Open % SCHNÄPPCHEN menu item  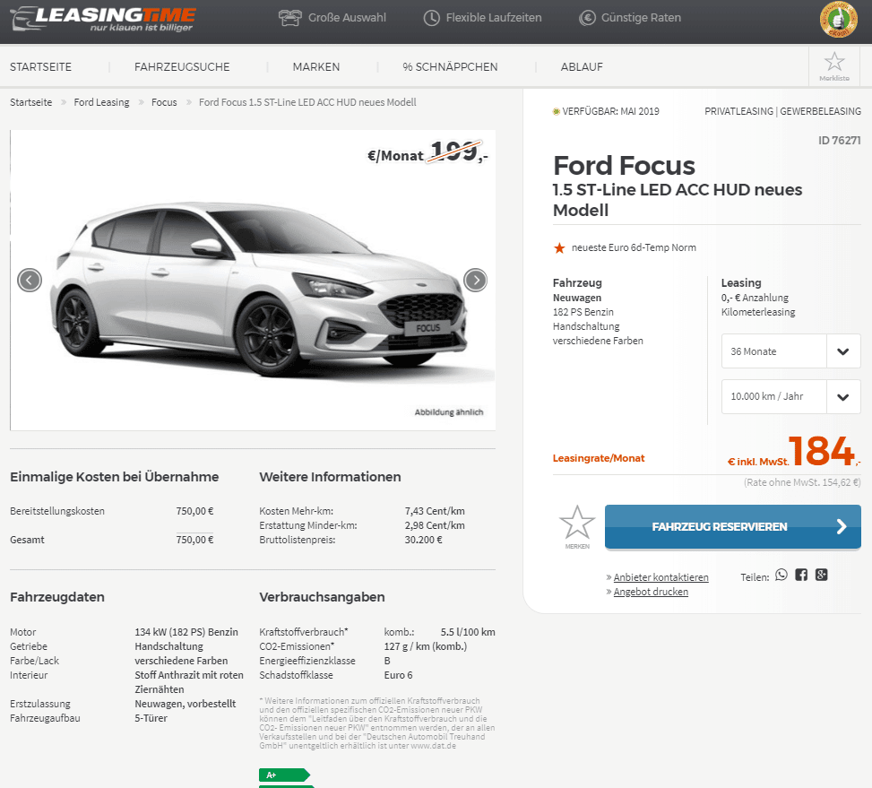[450, 66]
